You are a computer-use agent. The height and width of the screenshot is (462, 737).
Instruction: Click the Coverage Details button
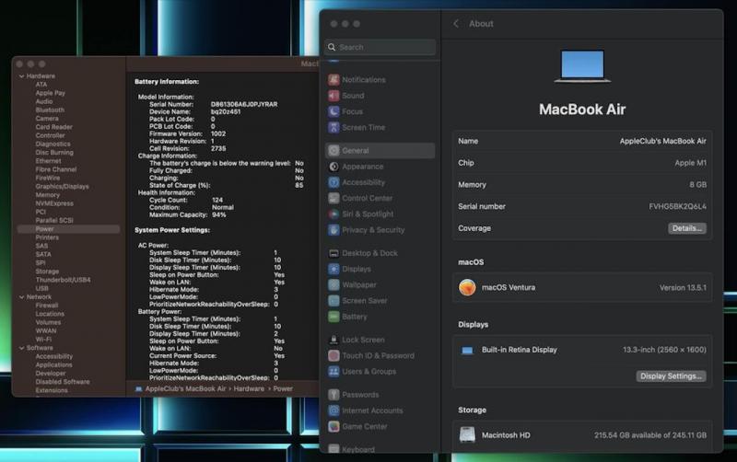tap(686, 228)
